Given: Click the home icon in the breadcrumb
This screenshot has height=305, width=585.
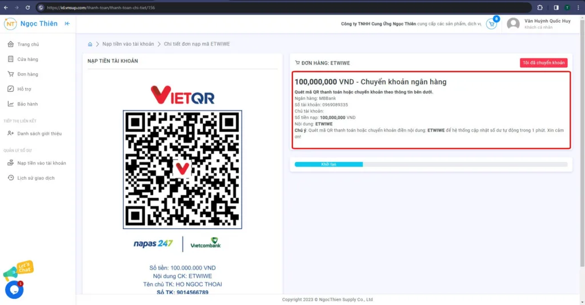Looking at the screenshot, I should [90, 44].
